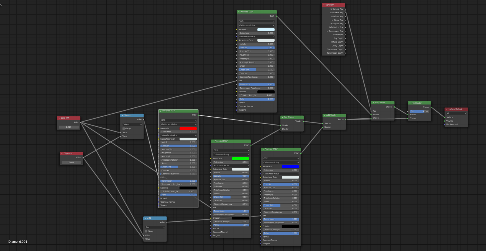Collapse the Subtract math node triangle

pyautogui.click(x=122, y=115)
